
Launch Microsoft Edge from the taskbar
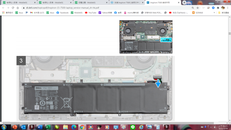[x=74, y=127]
